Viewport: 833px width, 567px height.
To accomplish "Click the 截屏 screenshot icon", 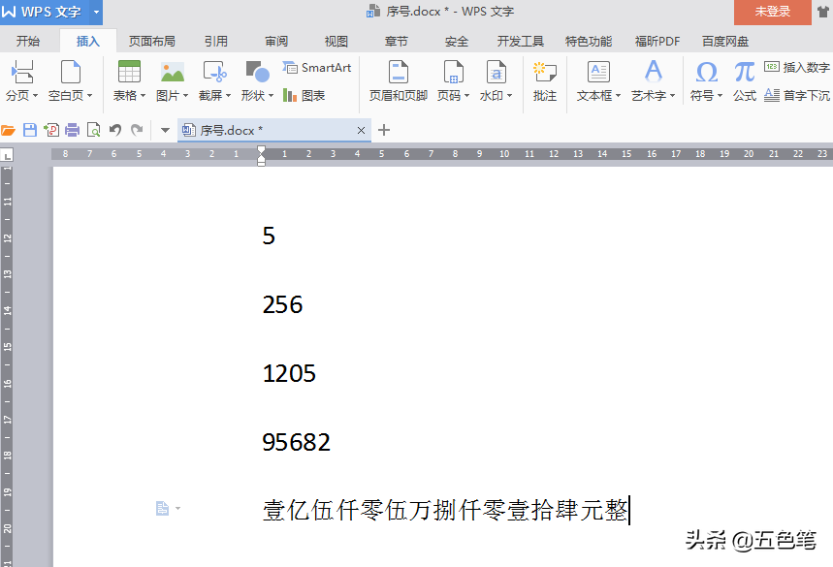I will click(x=214, y=72).
